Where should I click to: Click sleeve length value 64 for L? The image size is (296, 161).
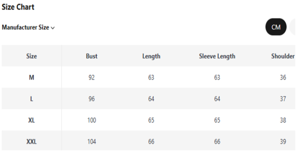217,99
